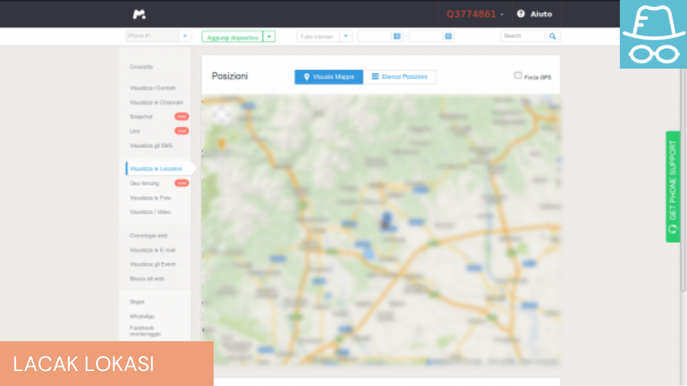Click the map pan control at top-left of map

coord(221,114)
